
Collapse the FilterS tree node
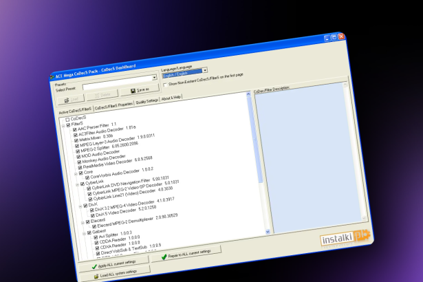[63, 126]
